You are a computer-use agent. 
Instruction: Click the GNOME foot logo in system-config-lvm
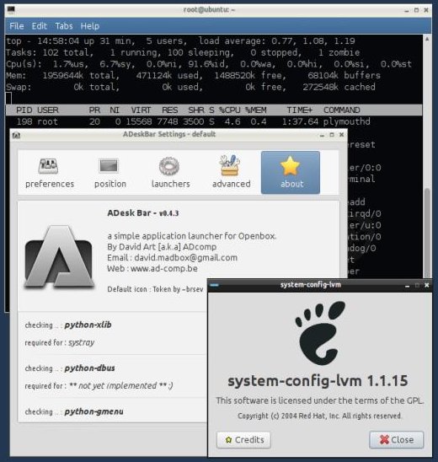point(320,333)
